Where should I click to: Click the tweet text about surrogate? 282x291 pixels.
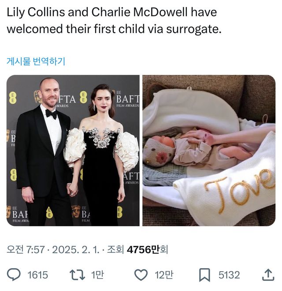(112, 21)
